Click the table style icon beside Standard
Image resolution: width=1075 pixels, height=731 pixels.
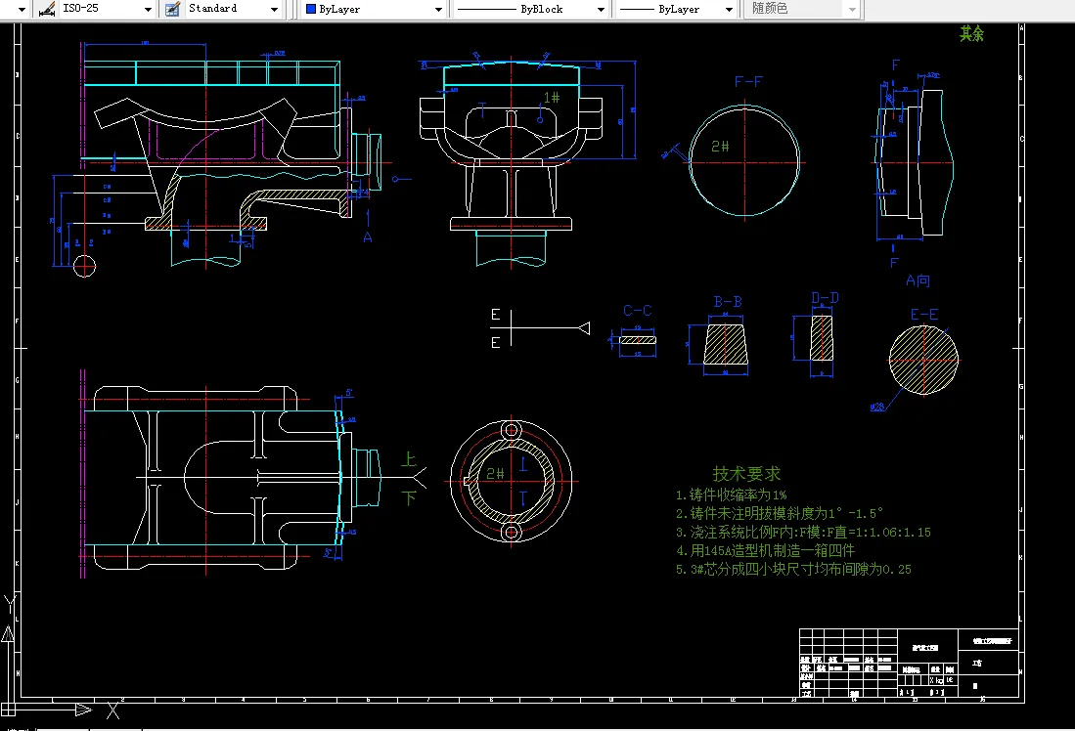pos(172,9)
